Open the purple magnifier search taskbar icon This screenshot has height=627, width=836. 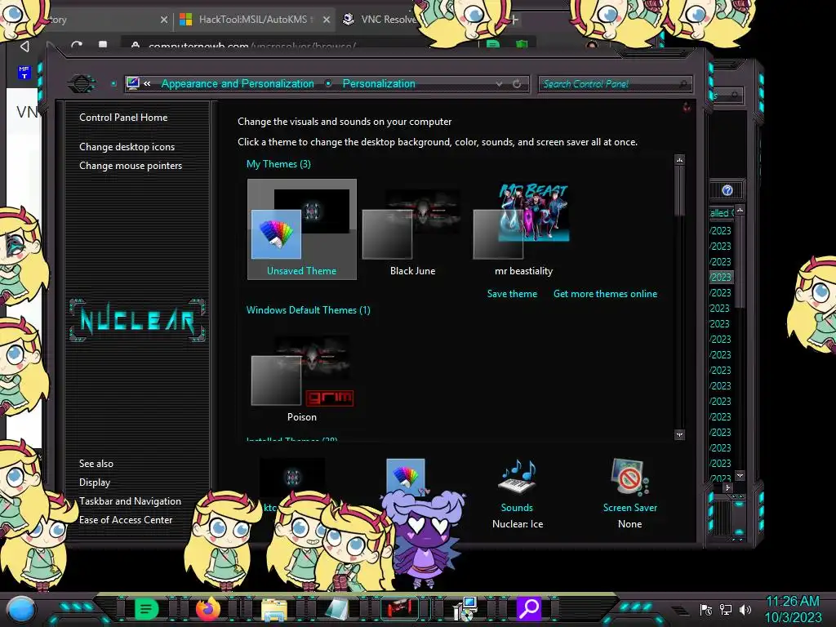529,608
